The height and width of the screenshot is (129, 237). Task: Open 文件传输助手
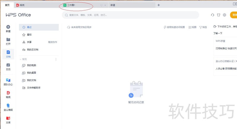[39, 87]
